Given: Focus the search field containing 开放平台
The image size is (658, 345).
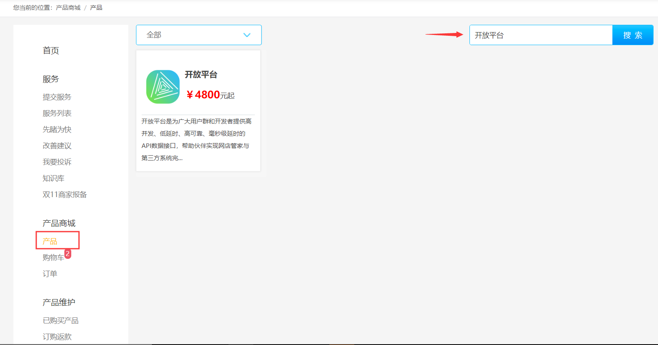Looking at the screenshot, I should [x=541, y=35].
